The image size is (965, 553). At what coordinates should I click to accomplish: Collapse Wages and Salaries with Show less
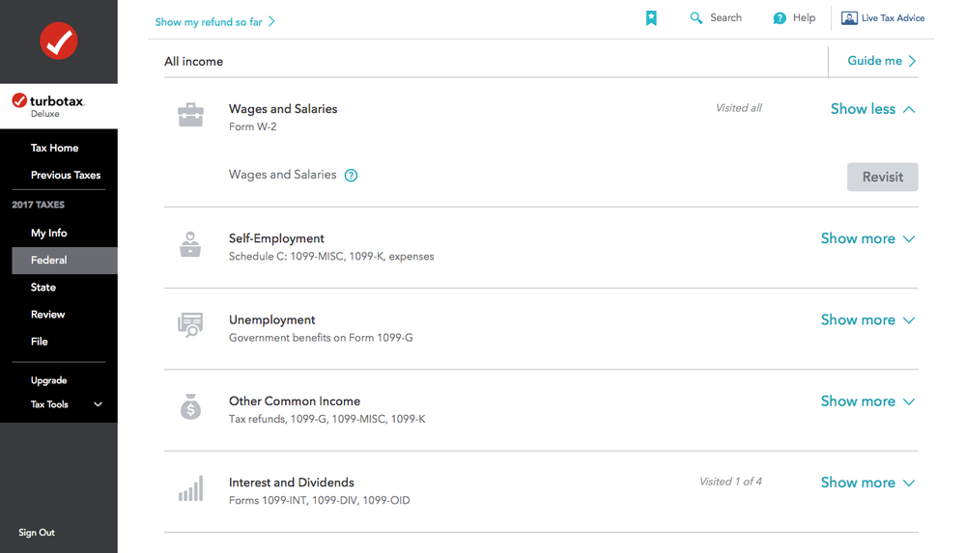[x=872, y=109]
